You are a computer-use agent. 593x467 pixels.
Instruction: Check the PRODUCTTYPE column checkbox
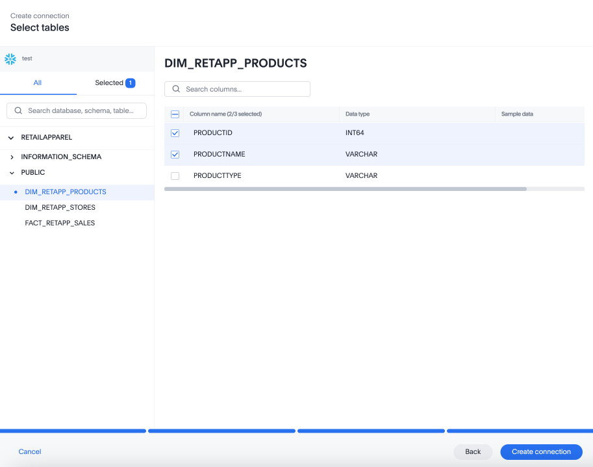pyautogui.click(x=175, y=176)
